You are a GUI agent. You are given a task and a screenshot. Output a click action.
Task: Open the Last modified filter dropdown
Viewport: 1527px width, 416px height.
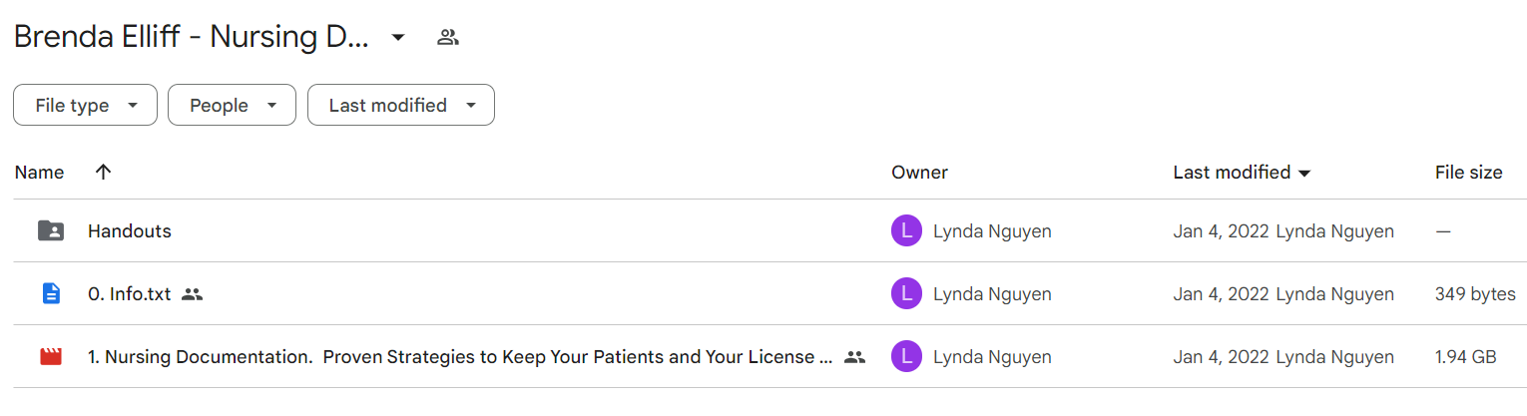pos(401,105)
